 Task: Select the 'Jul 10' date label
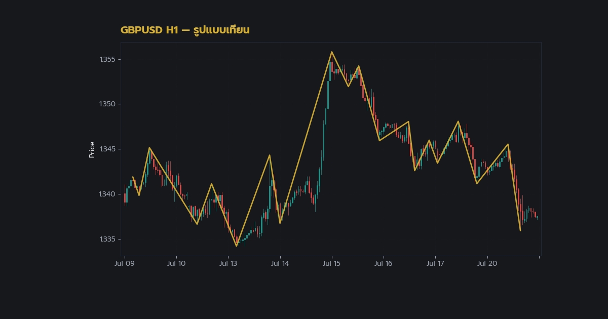click(176, 263)
